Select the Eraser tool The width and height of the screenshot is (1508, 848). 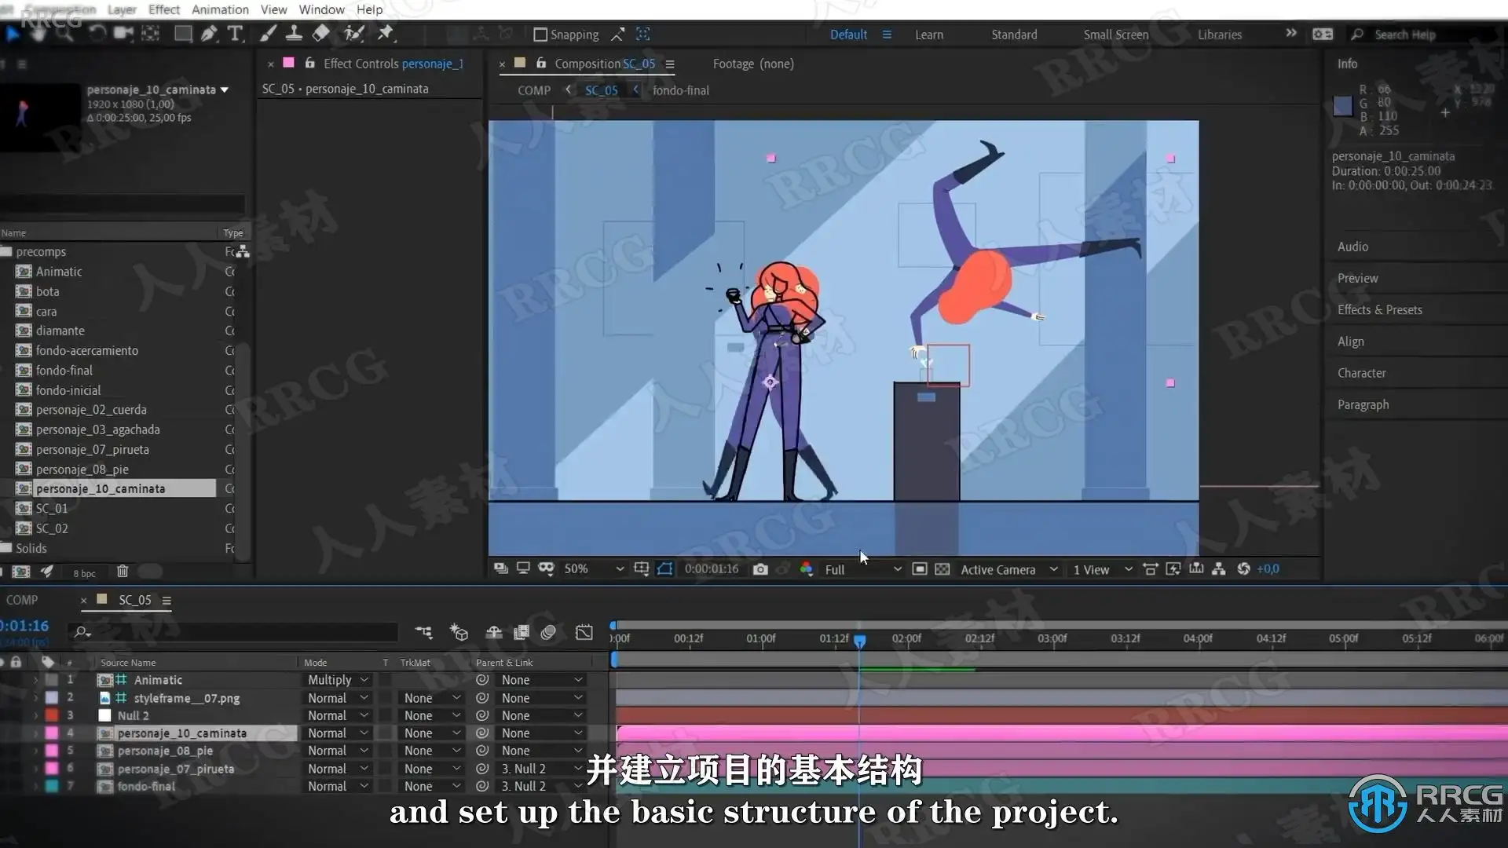321,34
